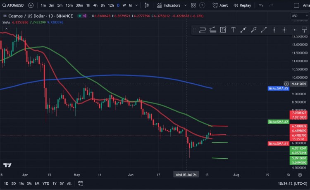Switch to the 4h interval
310x190 pixels.
click(x=95, y=5)
